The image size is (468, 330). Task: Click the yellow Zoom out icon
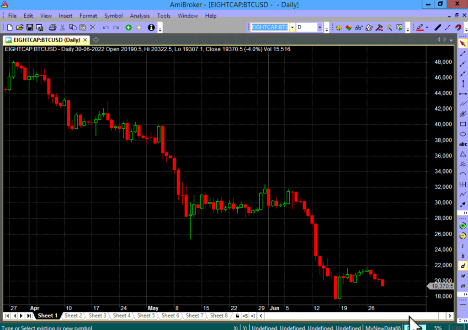click(463, 236)
